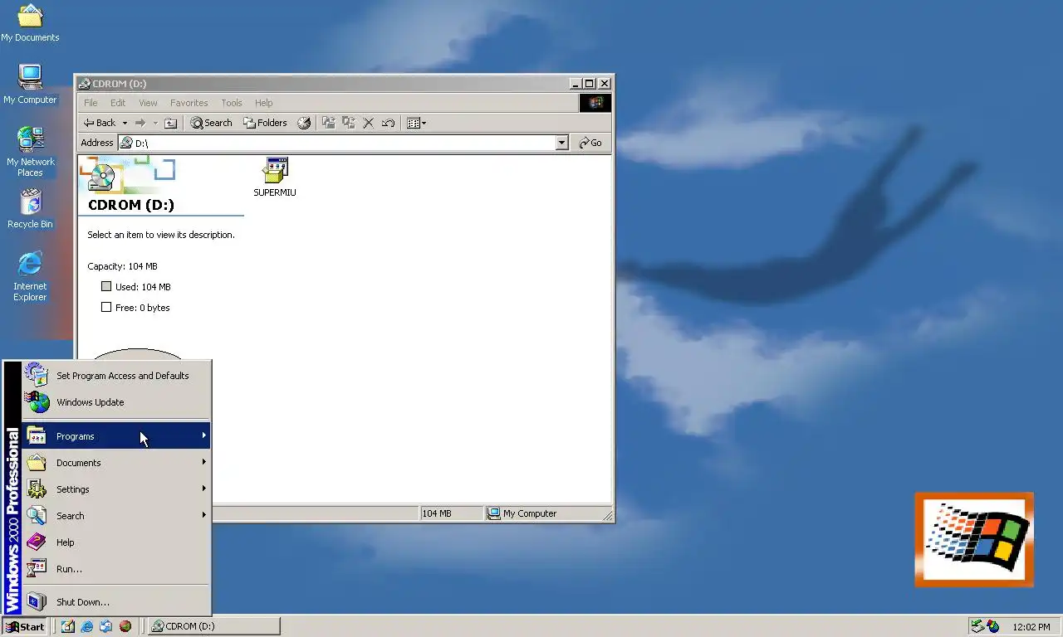This screenshot has width=1063, height=637.
Task: Launch Internet Explorer from Quick Launch
Action: click(x=87, y=626)
